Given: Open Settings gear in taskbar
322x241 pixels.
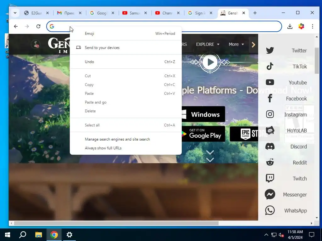Looking at the screenshot, I should coord(69,235).
